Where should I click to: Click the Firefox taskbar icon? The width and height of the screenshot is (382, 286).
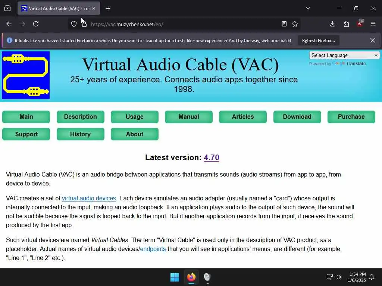191,277
